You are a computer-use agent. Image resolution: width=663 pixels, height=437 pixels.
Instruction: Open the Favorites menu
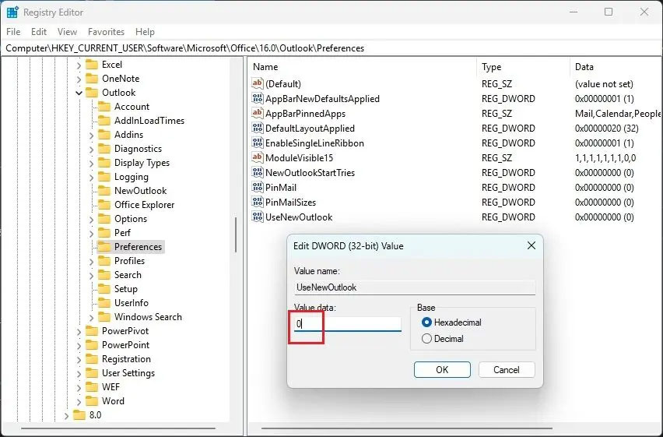[x=106, y=32]
